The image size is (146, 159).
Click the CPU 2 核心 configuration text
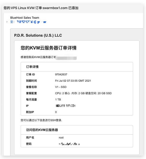point(63,93)
